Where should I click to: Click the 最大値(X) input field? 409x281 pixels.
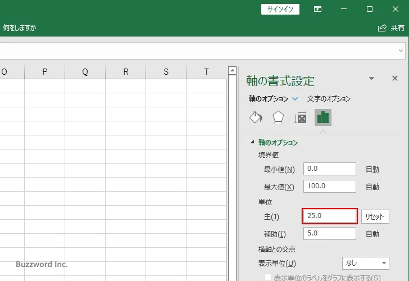329,186
